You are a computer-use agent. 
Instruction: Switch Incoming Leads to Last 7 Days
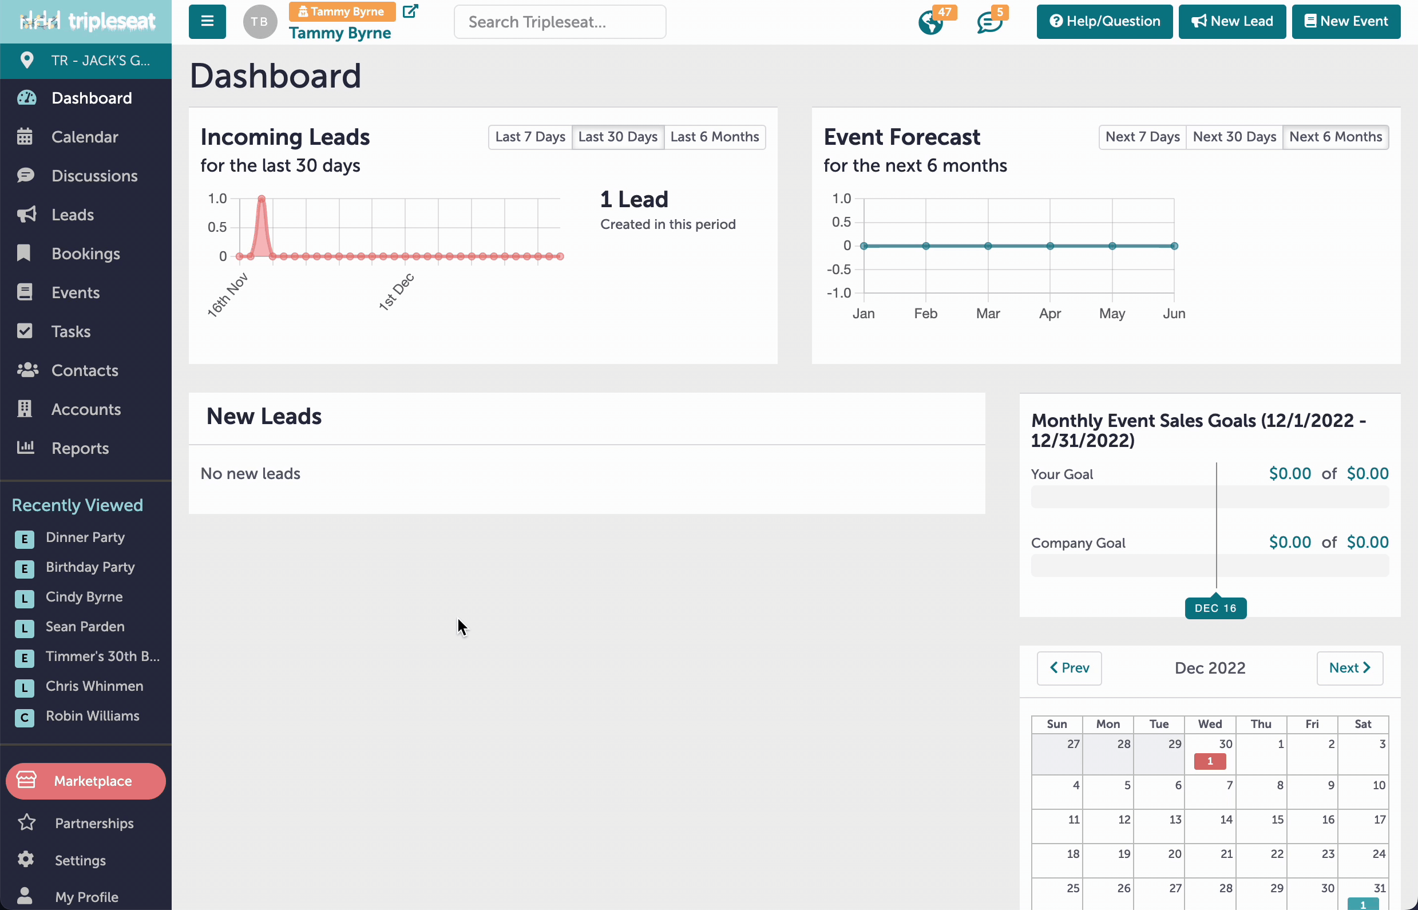530,137
